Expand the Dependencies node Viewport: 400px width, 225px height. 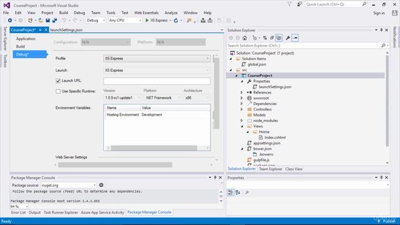[241, 104]
